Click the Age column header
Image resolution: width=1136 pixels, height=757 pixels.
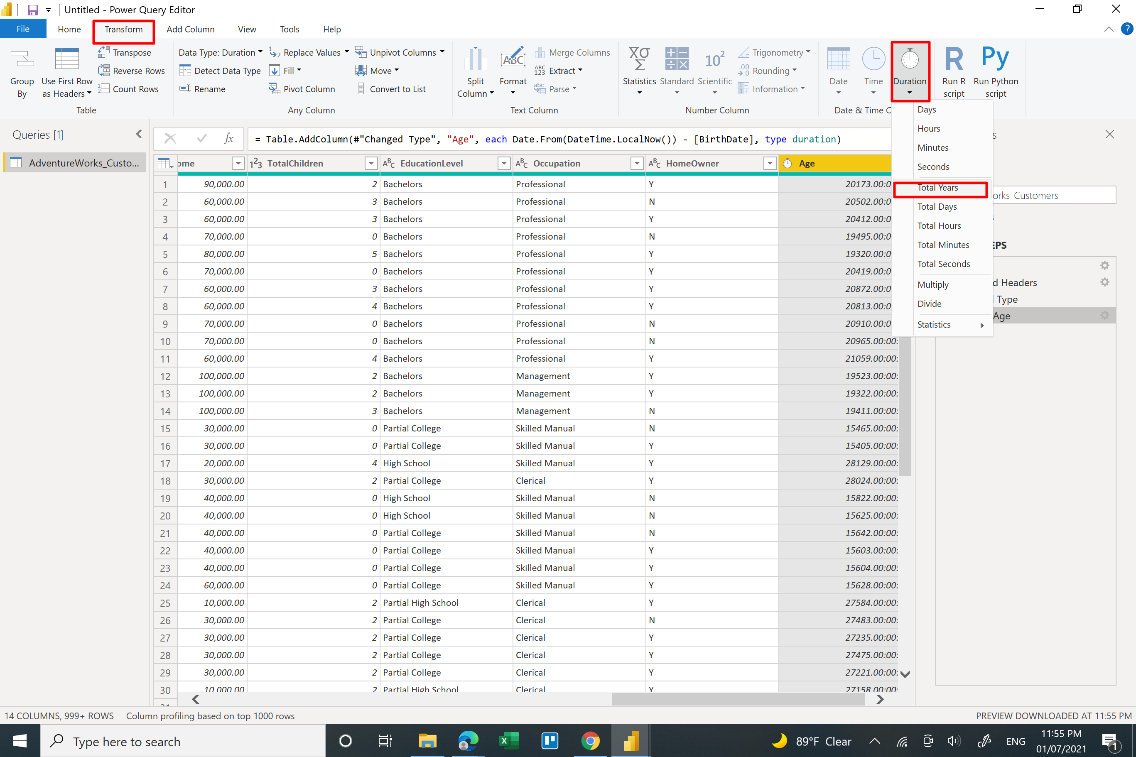835,163
